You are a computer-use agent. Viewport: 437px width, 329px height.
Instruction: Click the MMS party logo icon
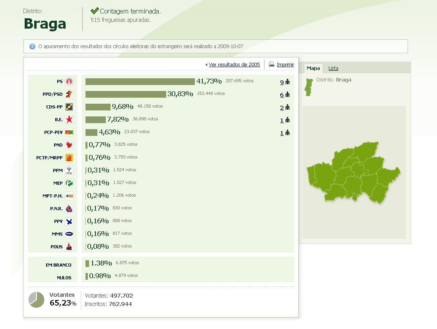point(69,234)
